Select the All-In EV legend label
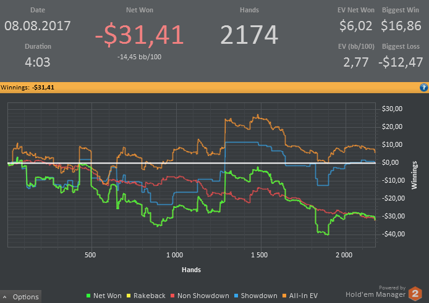Viewport: 429px width, 303px height. tap(304, 296)
